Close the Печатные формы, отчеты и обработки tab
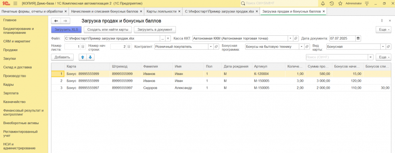Viewport: 395px width, 153px height. coord(66,12)
